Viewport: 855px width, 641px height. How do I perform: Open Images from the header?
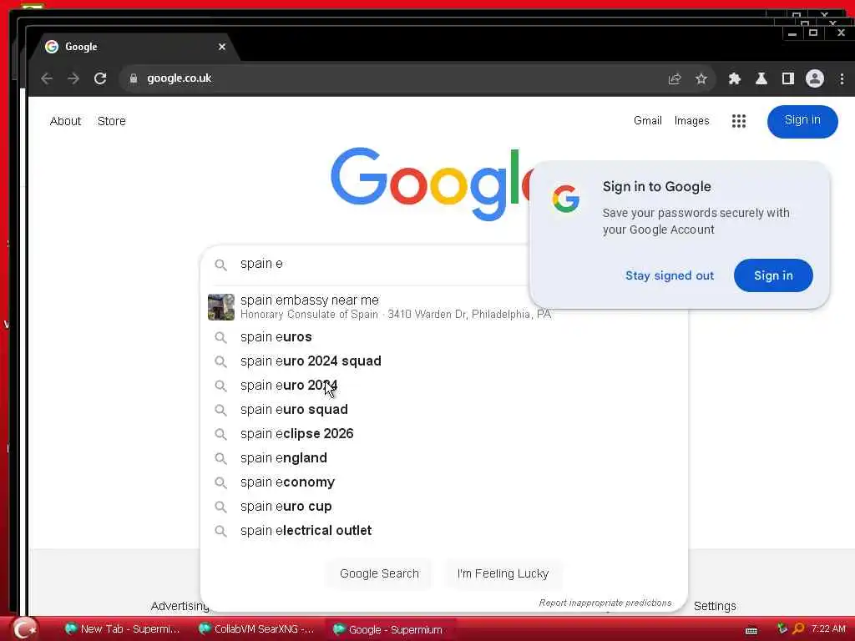coord(692,120)
